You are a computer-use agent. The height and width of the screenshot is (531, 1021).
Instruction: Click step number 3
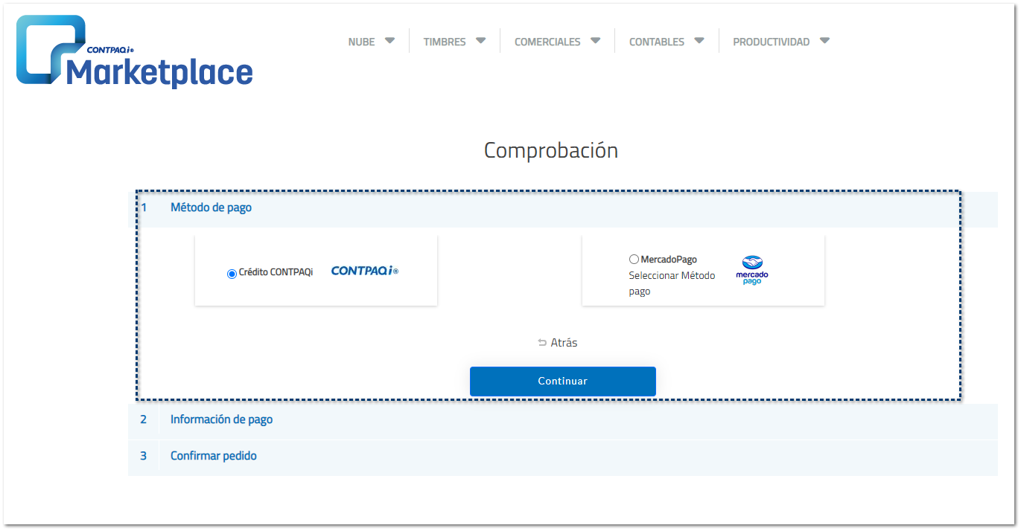pos(144,456)
